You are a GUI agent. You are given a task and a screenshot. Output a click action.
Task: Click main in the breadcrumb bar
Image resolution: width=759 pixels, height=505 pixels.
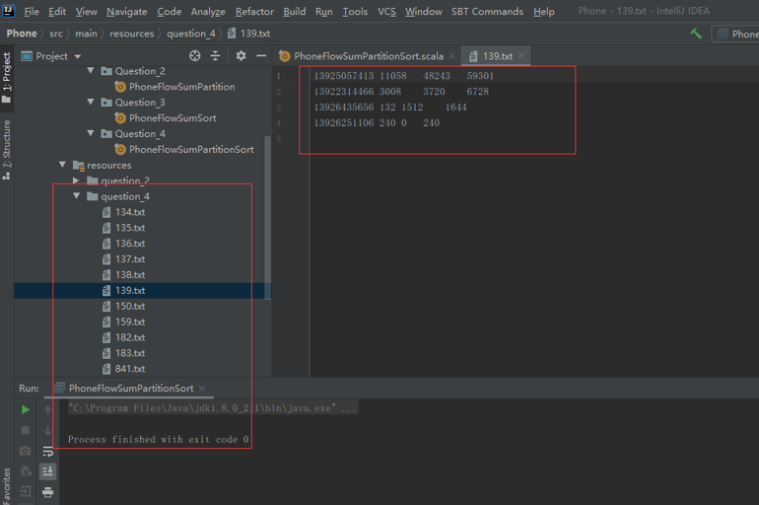(x=86, y=34)
